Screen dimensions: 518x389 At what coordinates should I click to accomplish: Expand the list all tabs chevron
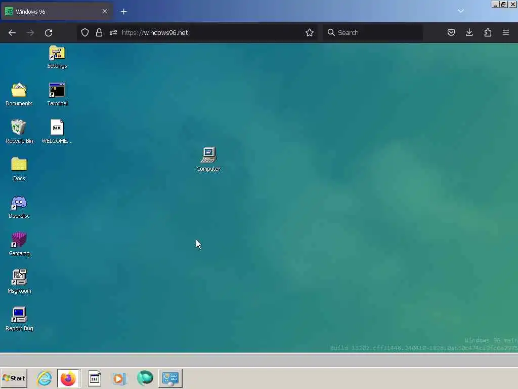[x=460, y=11]
